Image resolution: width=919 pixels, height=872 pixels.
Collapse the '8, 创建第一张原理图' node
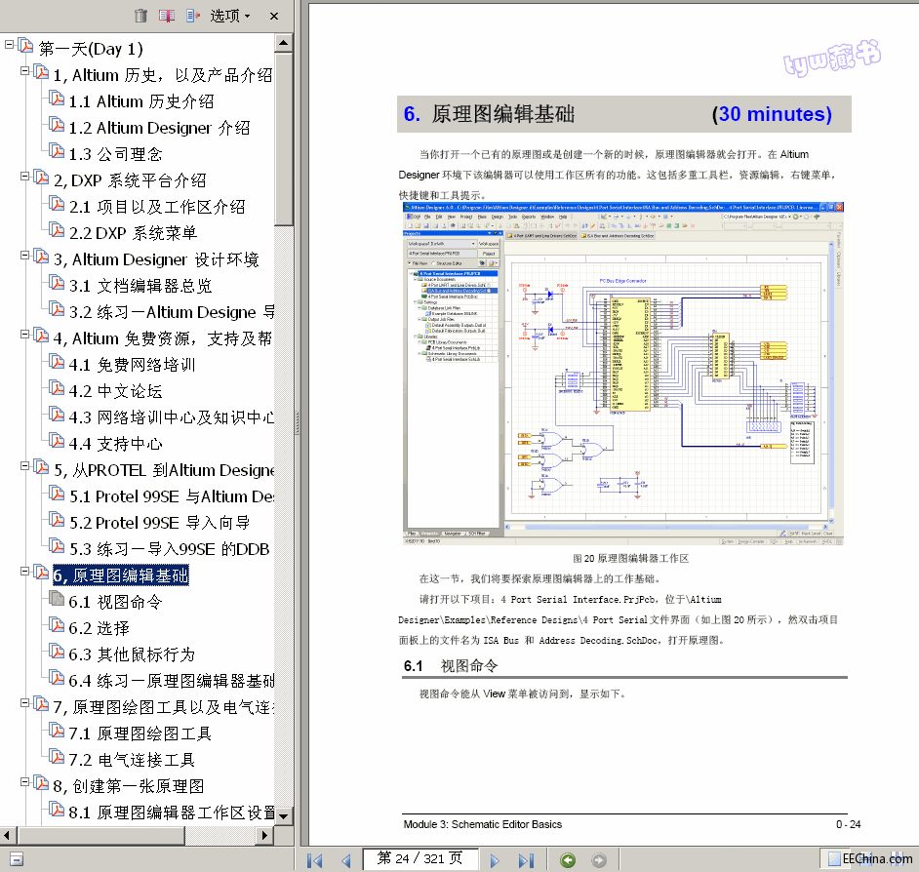click(24, 781)
